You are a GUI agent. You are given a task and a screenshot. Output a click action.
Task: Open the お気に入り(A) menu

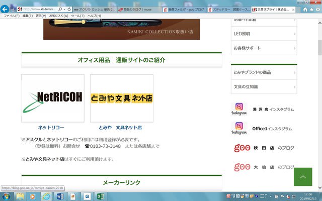(58, 16)
